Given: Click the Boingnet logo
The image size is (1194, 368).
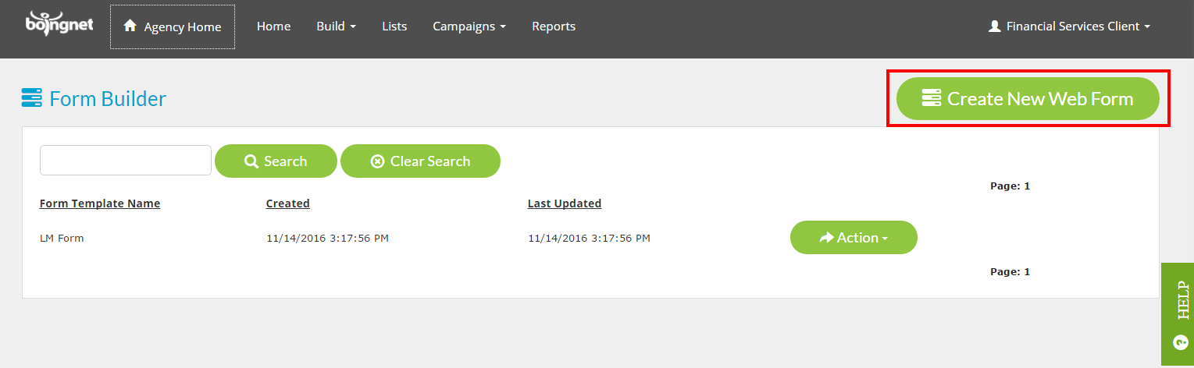Looking at the screenshot, I should click(59, 23).
